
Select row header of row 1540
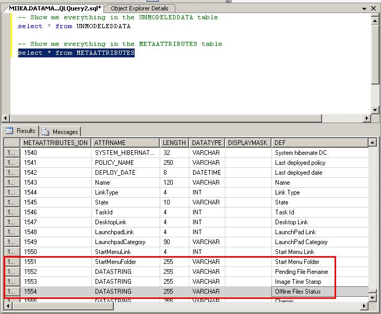tap(12, 153)
